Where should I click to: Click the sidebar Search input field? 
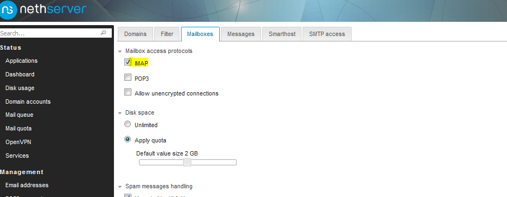[x=56, y=33]
